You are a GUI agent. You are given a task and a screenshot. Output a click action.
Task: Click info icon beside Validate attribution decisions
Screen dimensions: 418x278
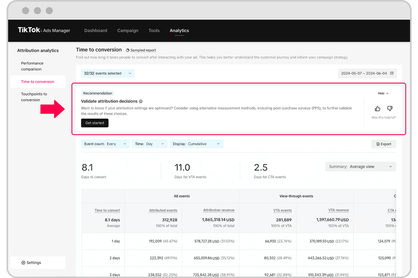click(x=141, y=101)
